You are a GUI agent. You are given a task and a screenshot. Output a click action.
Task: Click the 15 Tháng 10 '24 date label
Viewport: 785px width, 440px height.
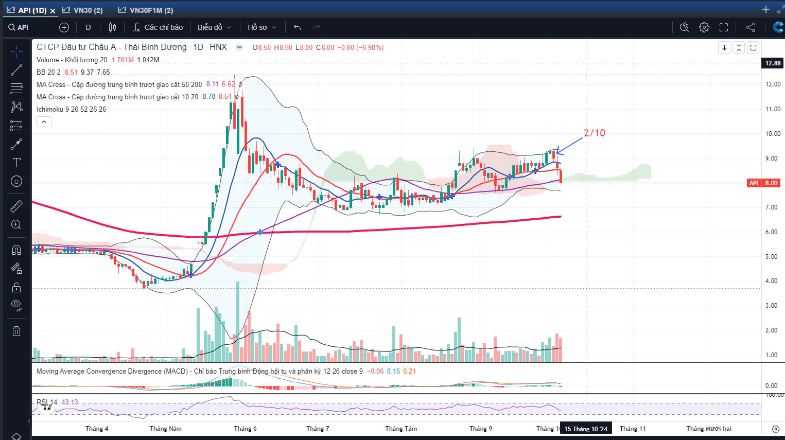[586, 429]
